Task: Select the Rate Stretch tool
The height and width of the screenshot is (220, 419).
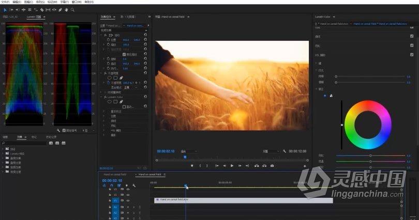Action: [36, 10]
